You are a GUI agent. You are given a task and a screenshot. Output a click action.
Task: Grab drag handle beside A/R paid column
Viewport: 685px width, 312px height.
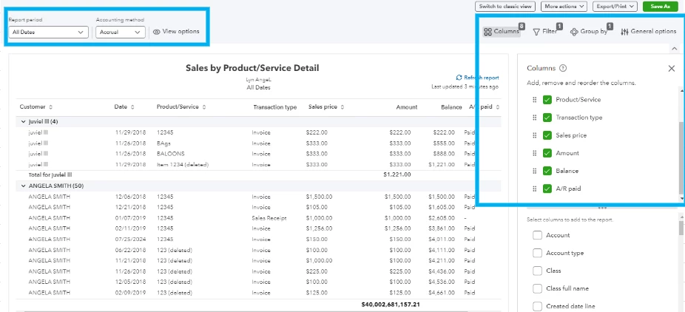tap(534, 189)
